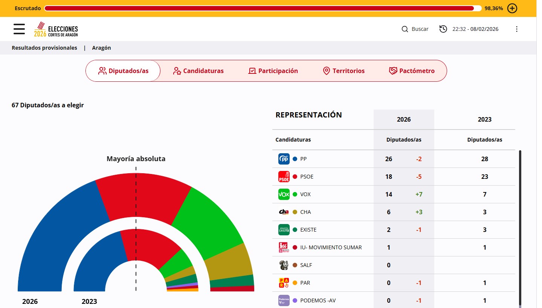The width and height of the screenshot is (542, 308).
Task: Click the VOX party logo
Action: pos(284,194)
